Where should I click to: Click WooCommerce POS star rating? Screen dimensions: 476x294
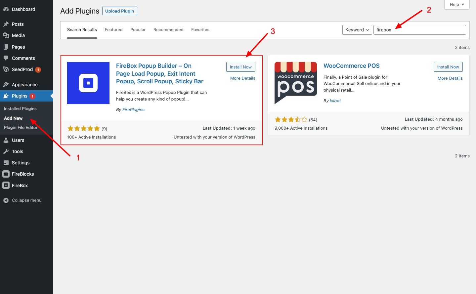(291, 119)
